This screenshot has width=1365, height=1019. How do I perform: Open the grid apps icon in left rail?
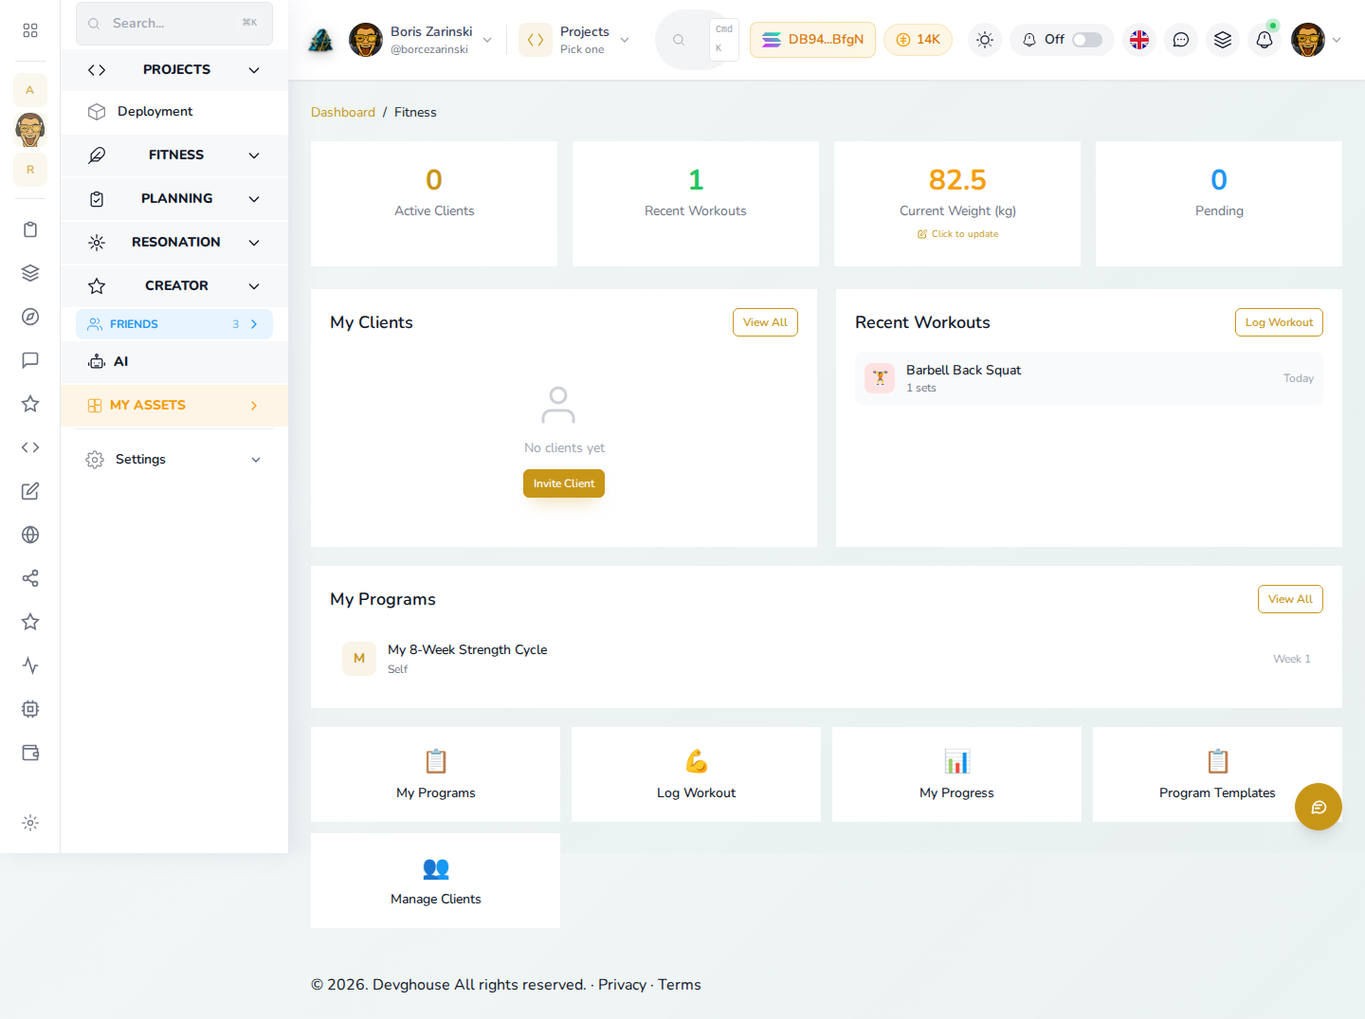(x=30, y=30)
